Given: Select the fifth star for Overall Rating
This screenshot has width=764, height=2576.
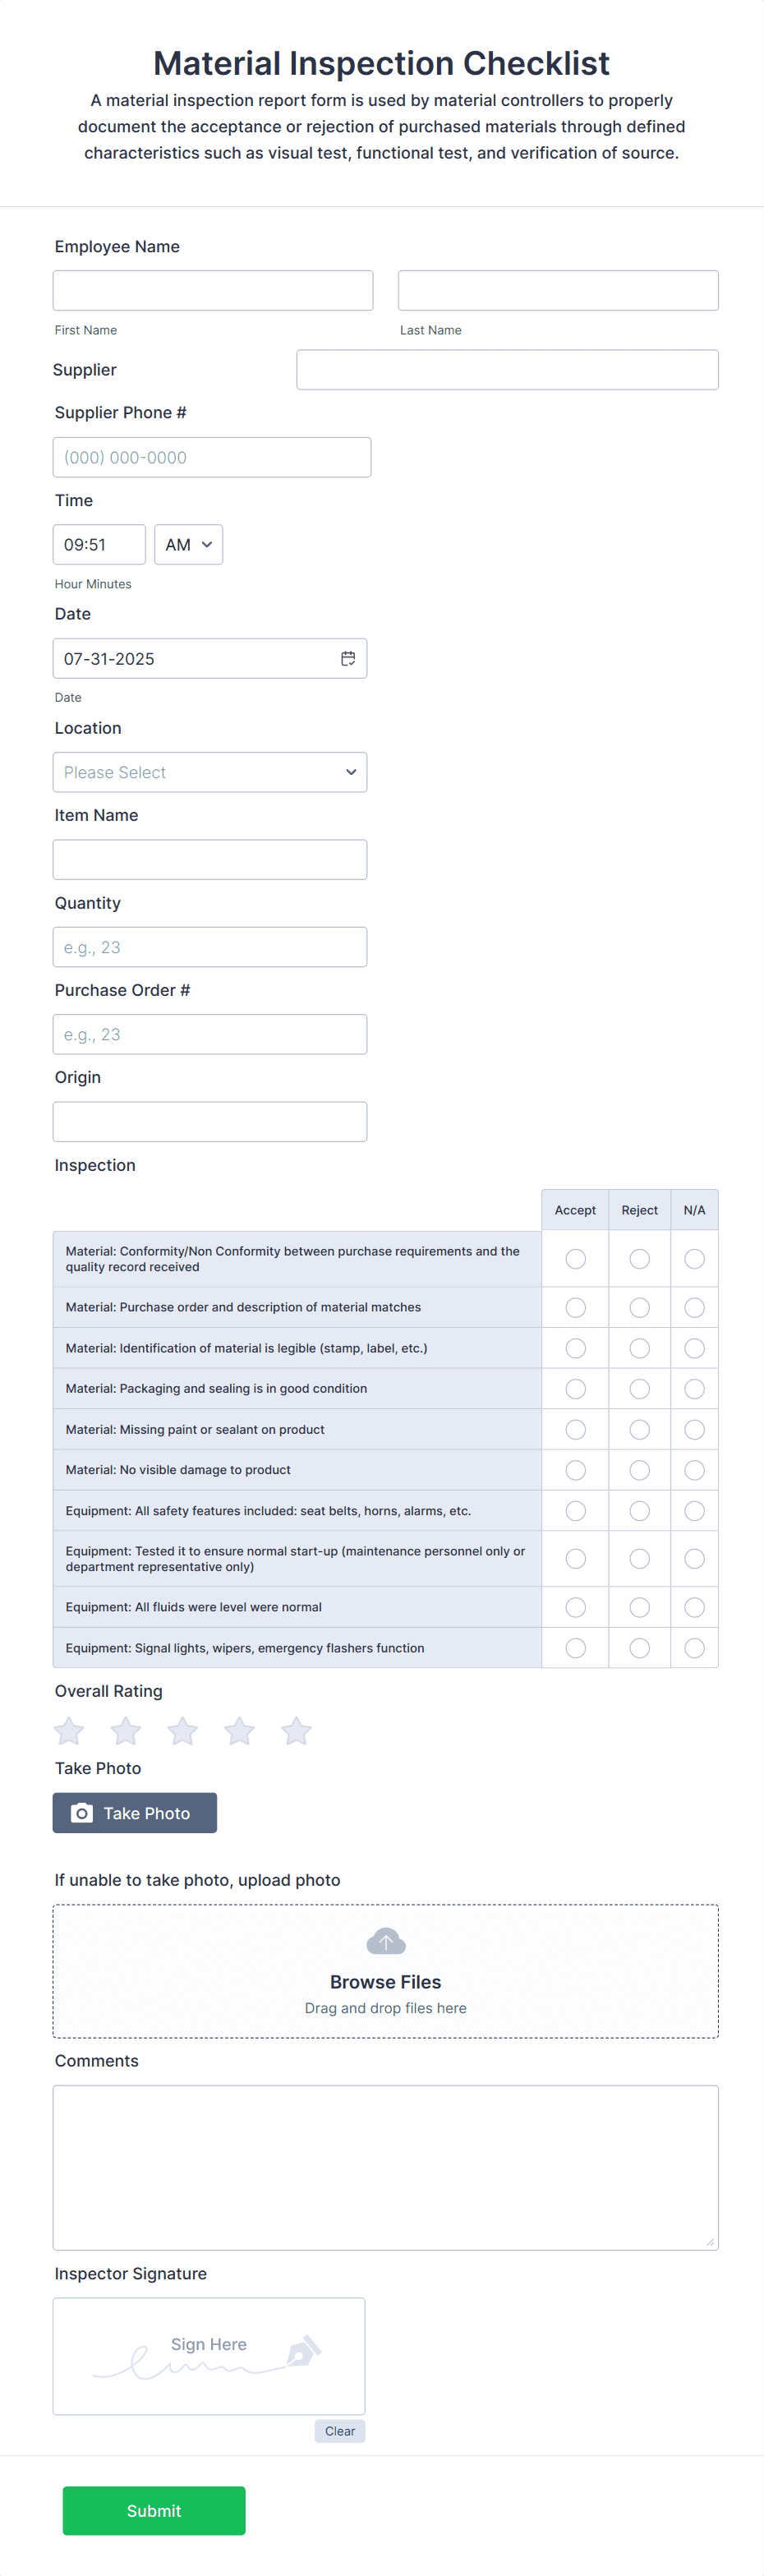Looking at the screenshot, I should click(x=296, y=1730).
